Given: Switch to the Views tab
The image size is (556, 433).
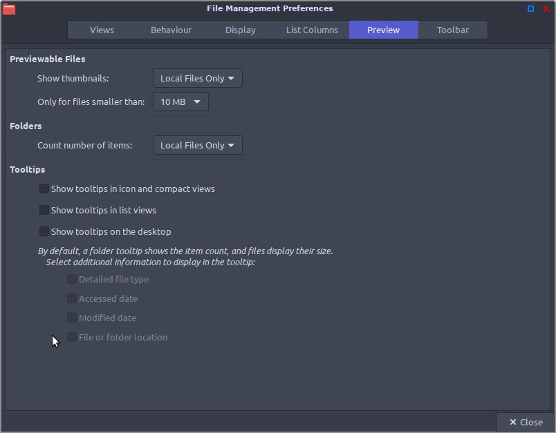Looking at the screenshot, I should [102, 30].
